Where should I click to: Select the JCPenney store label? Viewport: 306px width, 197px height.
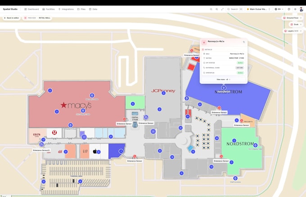point(163,91)
